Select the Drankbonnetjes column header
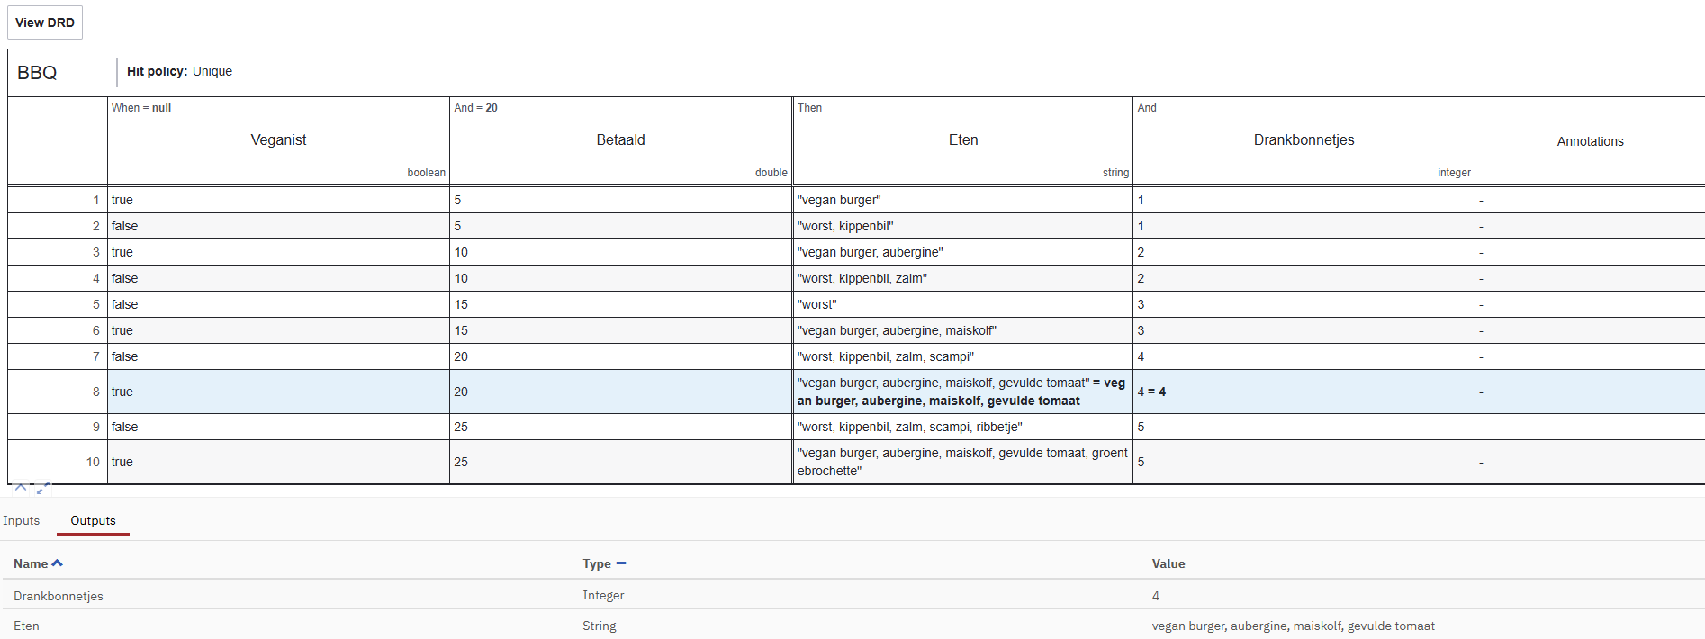 click(x=1303, y=139)
